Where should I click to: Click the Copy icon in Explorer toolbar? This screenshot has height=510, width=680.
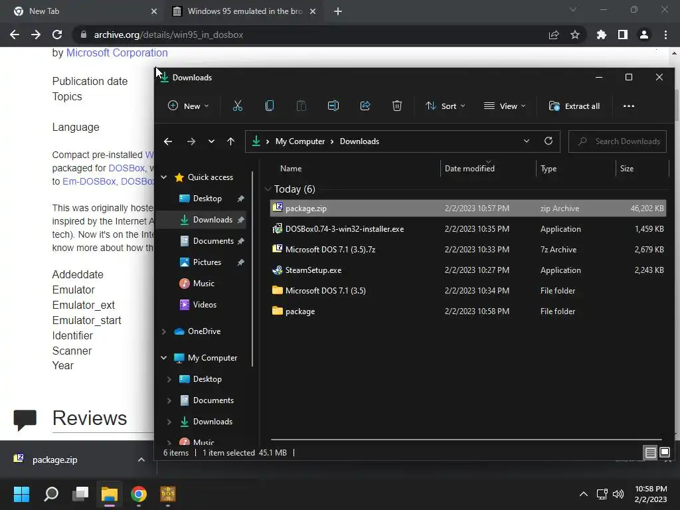[270, 106]
